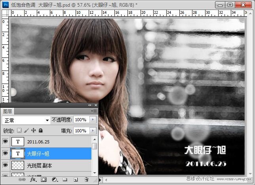Close the document window
Screen dimensions: 255x185
(243, 5)
